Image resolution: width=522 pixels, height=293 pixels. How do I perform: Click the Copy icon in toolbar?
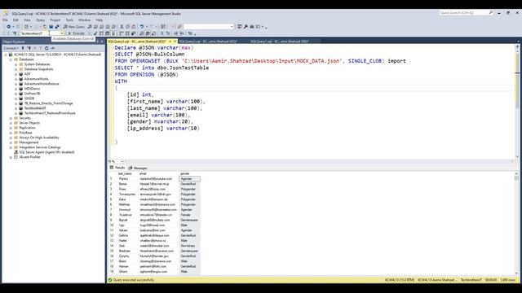(127, 27)
